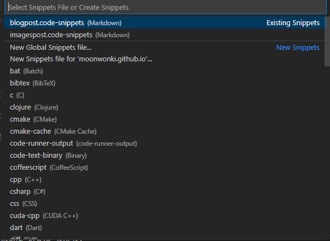Pick the cmake-cache (CMake Cache) item

(x=53, y=131)
